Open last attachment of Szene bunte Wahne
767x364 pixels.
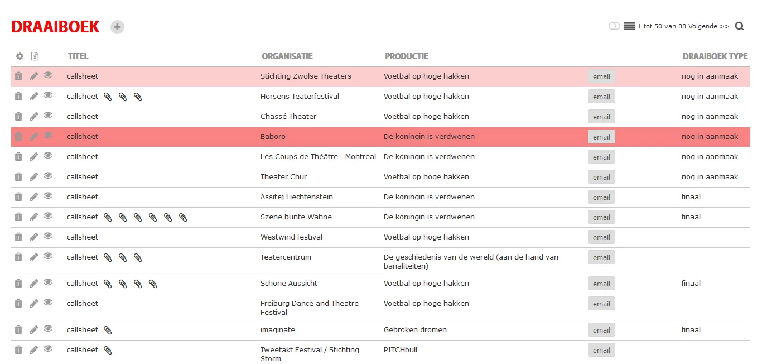[x=183, y=217]
